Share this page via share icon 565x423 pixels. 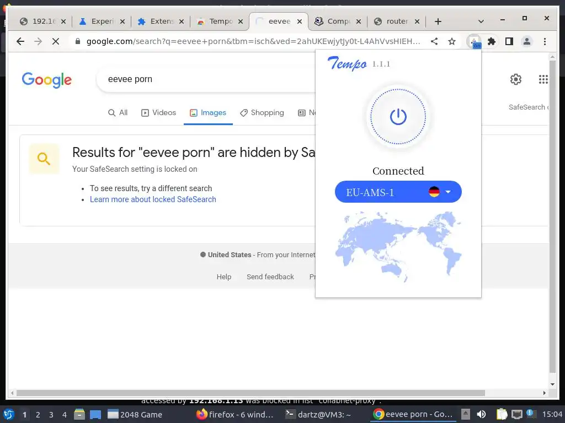tap(434, 41)
